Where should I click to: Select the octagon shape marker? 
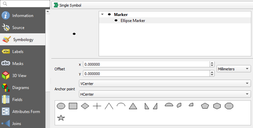tap(229, 106)
